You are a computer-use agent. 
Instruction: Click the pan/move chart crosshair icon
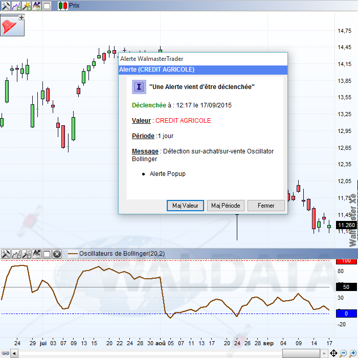tap(333, 353)
